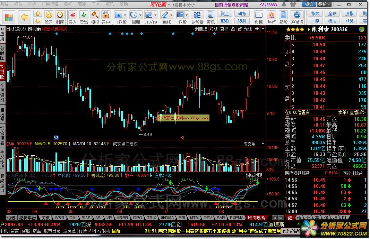This screenshot has height=239, width=370.
Task: Open the 系统 menu
Action: coord(5,4)
